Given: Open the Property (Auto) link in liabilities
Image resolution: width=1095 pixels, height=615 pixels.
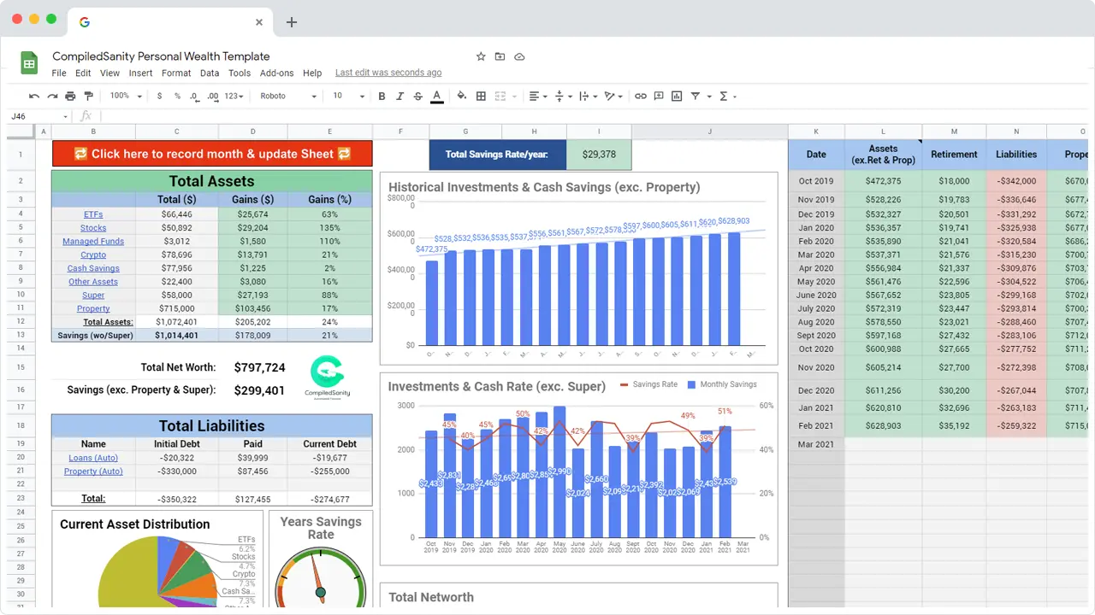Looking at the screenshot, I should pos(93,471).
